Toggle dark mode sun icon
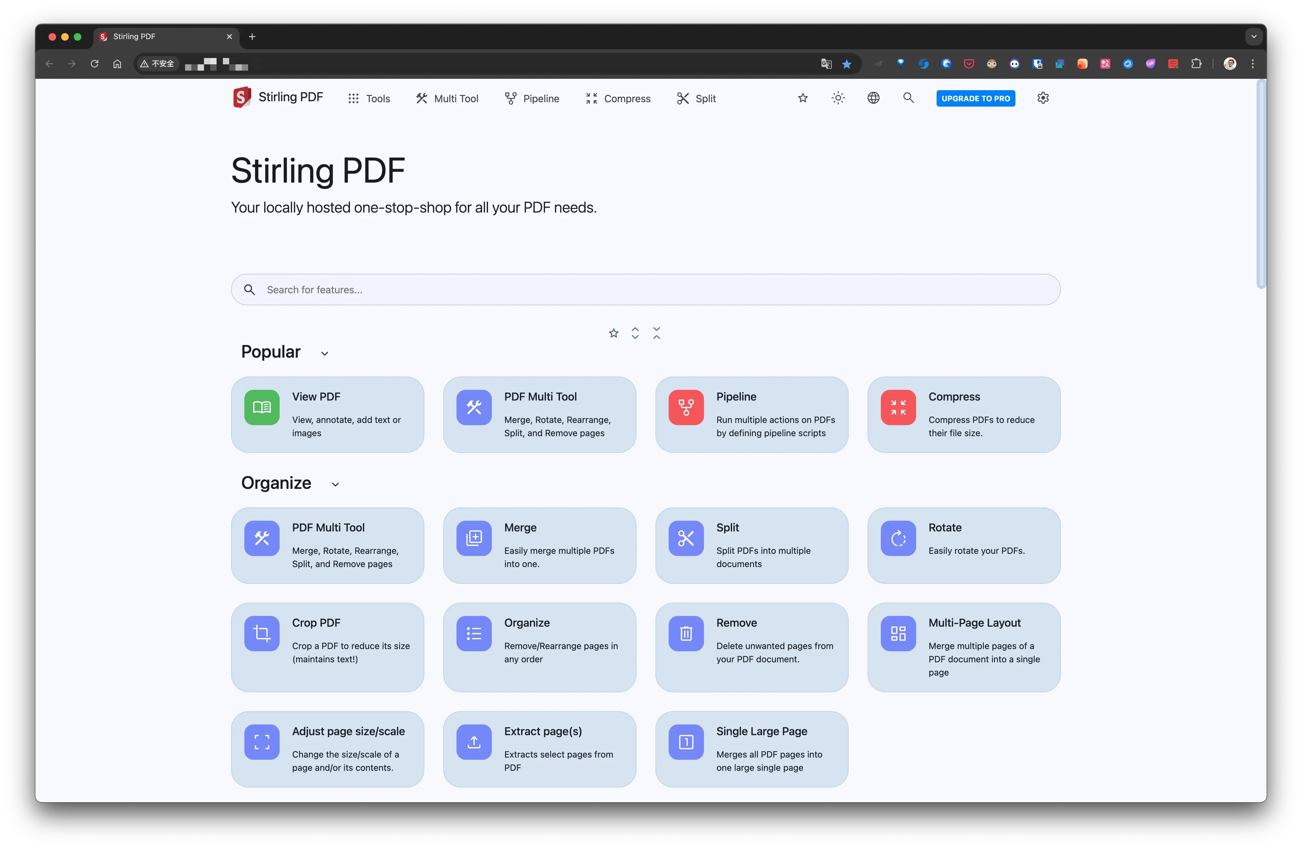This screenshot has width=1302, height=849. 838,98
